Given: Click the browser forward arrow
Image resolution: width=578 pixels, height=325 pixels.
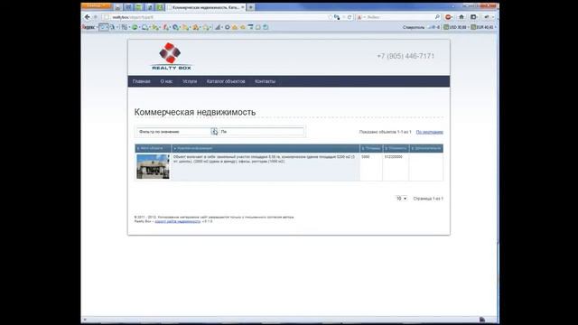Looking at the screenshot, I should (x=95, y=17).
